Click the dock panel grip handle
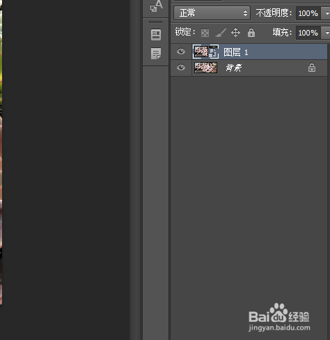Image resolution: width=330 pixels, height=340 pixels. click(x=155, y=22)
